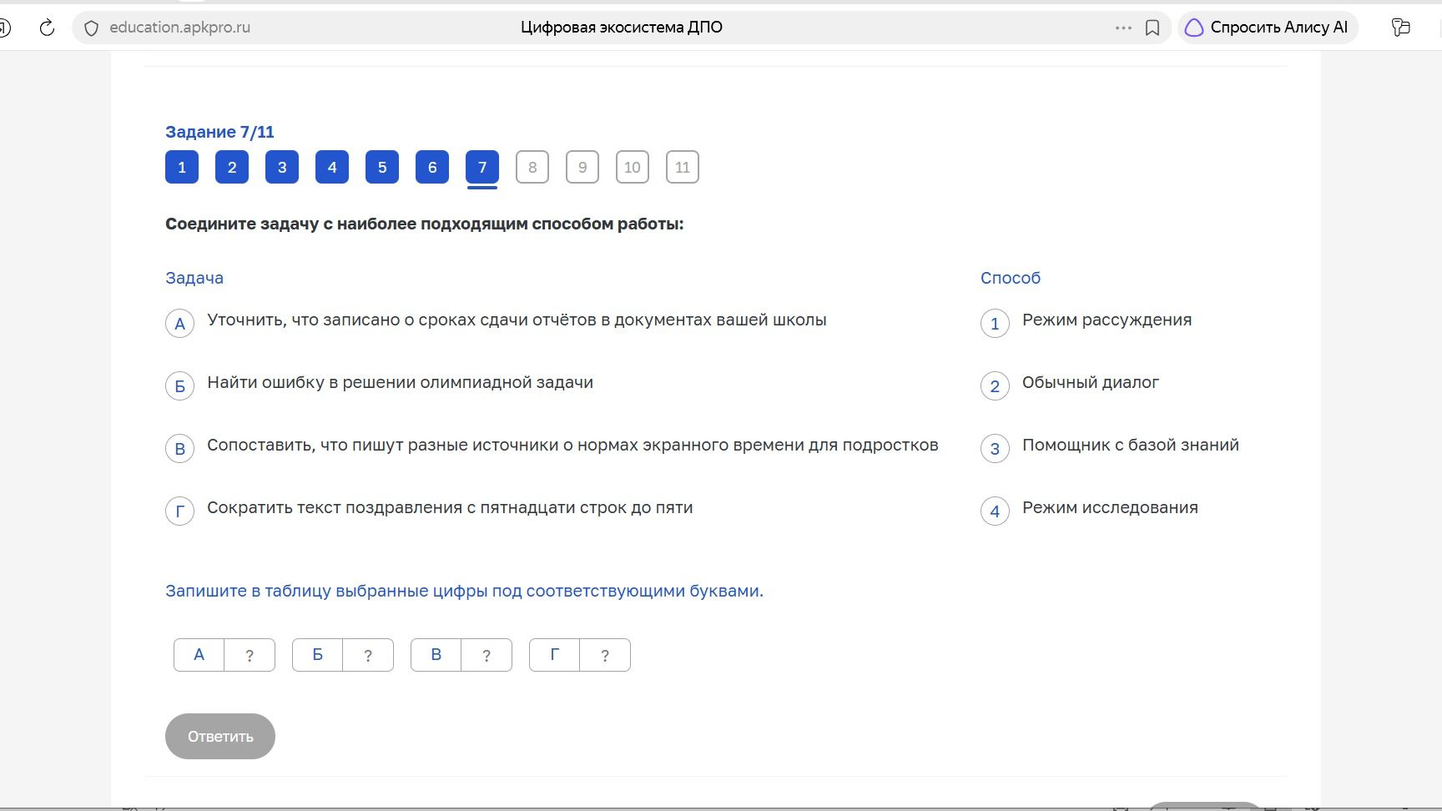Select task circle Г

tap(179, 511)
